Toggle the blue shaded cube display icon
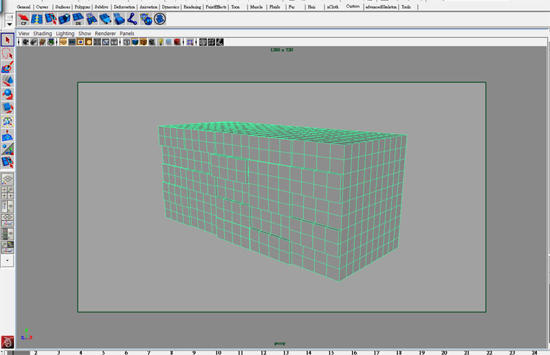550x355 pixels. coord(135,42)
